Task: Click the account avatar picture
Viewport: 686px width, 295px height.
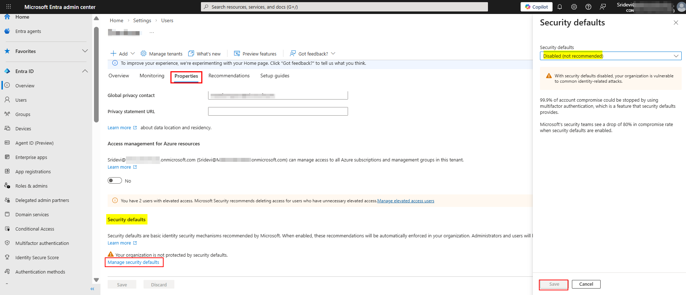Action: tap(681, 7)
